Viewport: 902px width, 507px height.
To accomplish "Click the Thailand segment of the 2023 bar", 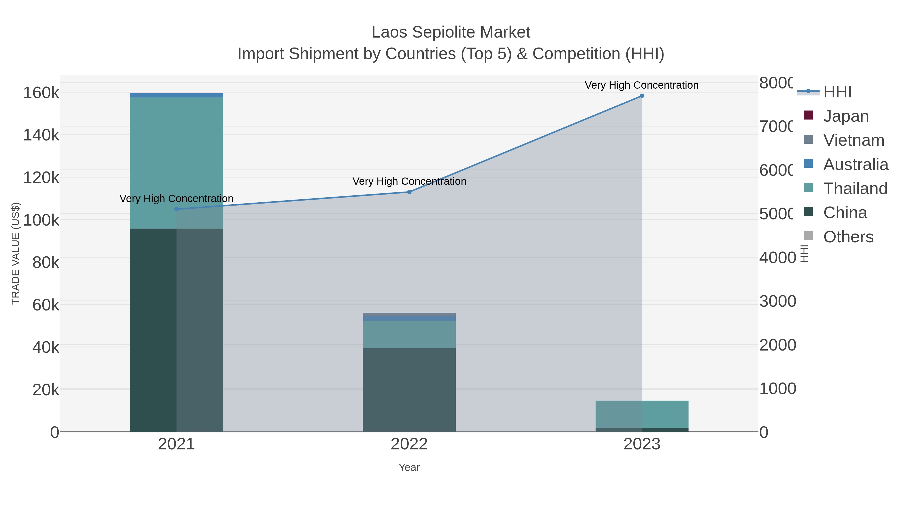I will tap(642, 414).
